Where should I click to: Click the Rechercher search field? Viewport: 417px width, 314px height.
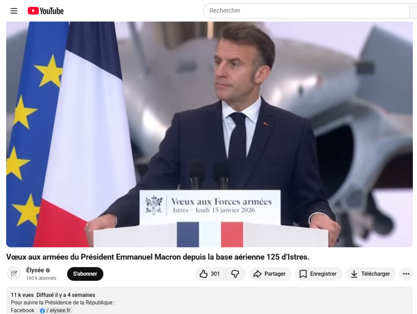[306, 11]
